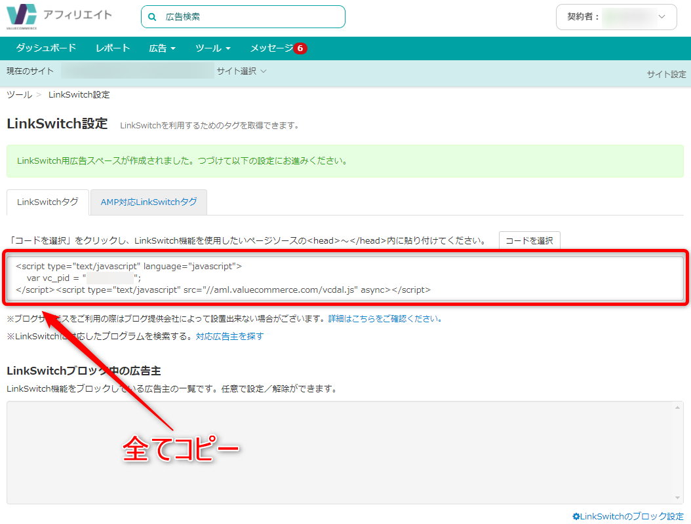Select the LinkSwitchタグ tab
691x524 pixels.
tap(48, 202)
